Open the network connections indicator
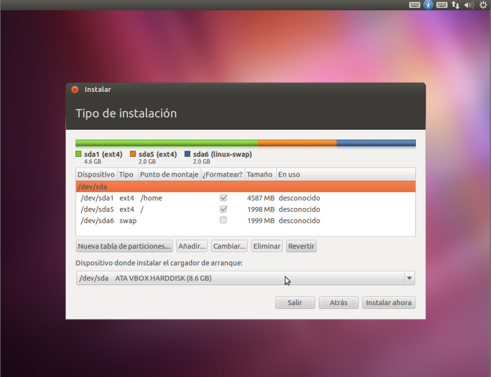 pos(455,5)
